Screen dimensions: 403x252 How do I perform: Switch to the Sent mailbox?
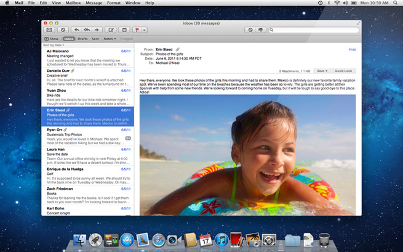click(95, 39)
